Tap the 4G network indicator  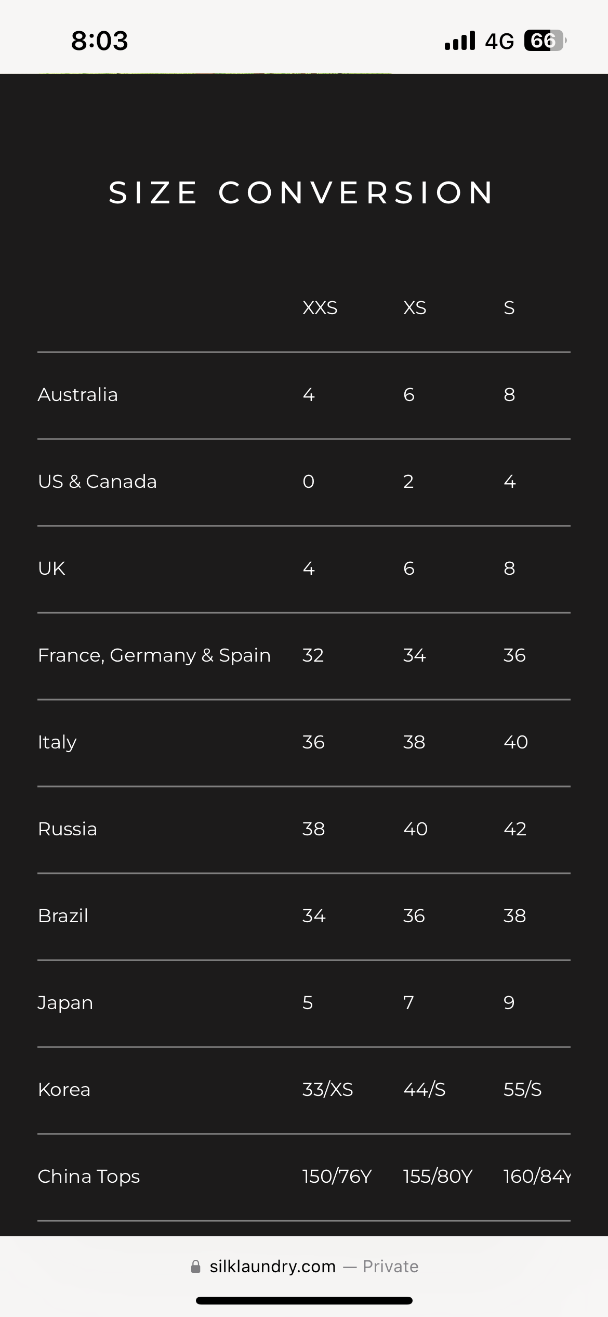[x=499, y=41]
